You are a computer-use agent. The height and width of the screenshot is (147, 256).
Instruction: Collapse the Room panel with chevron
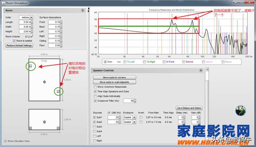(x=83, y=11)
